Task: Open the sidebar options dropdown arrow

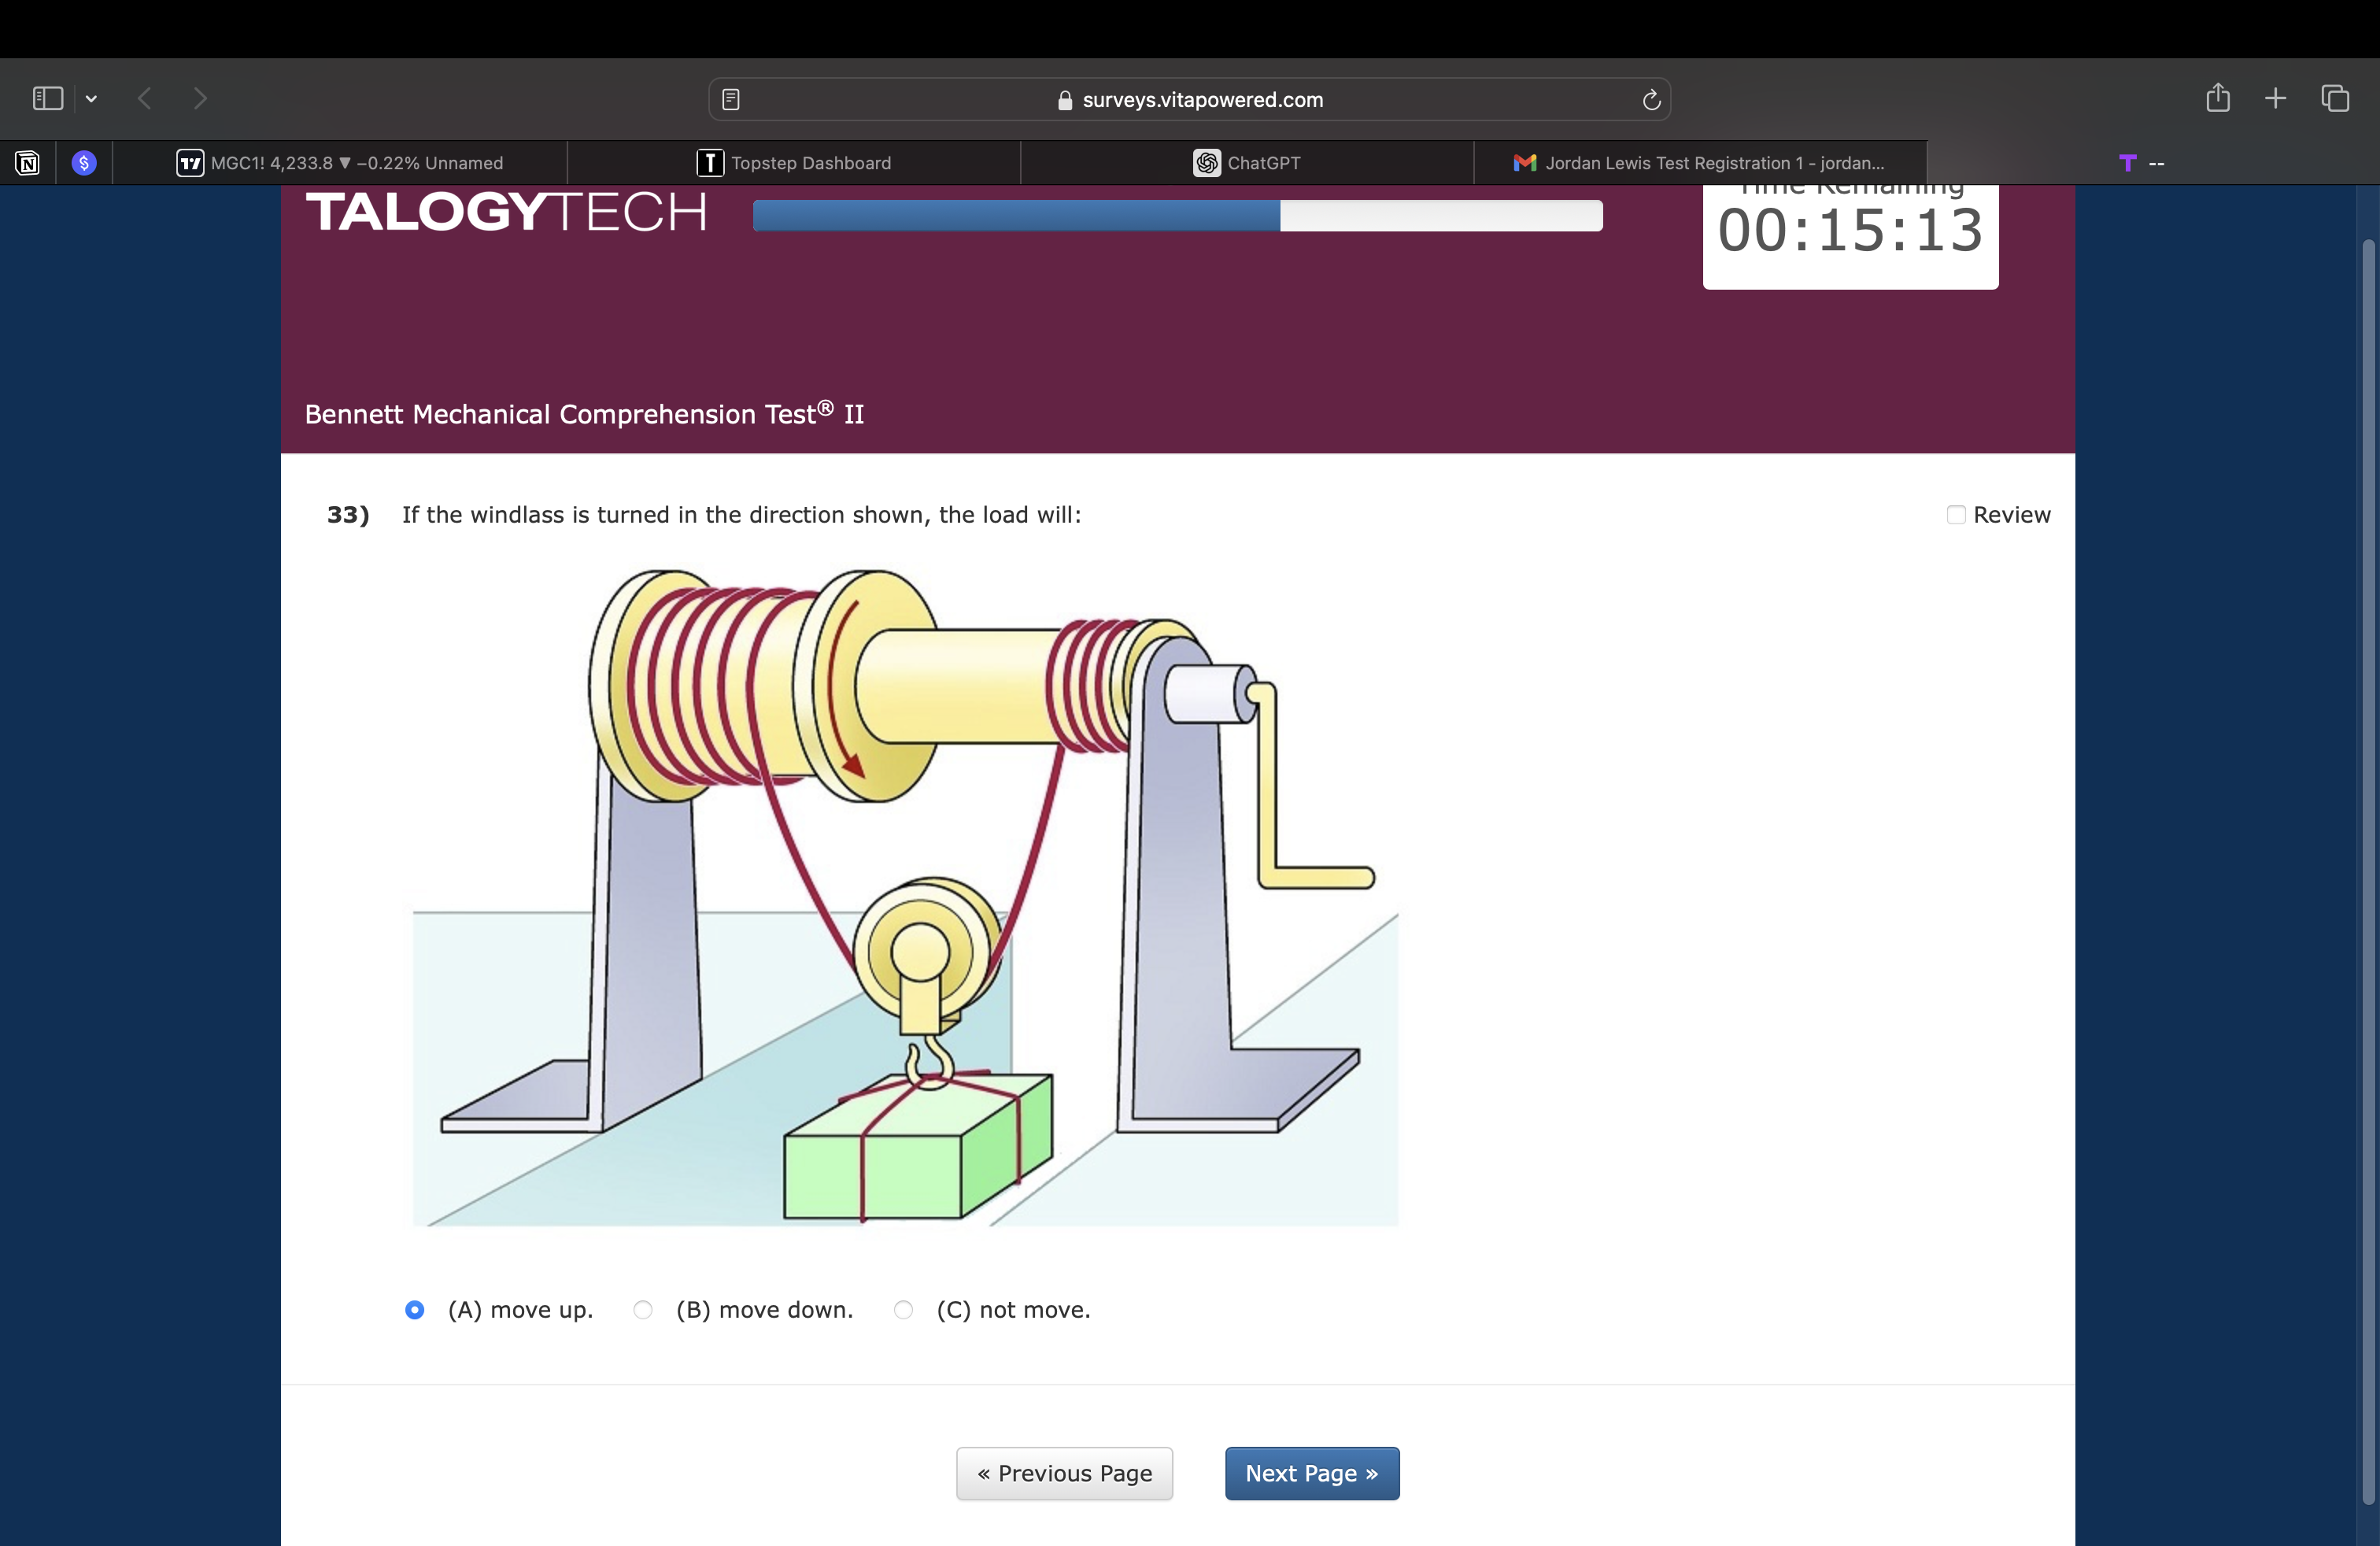Action: click(x=91, y=98)
